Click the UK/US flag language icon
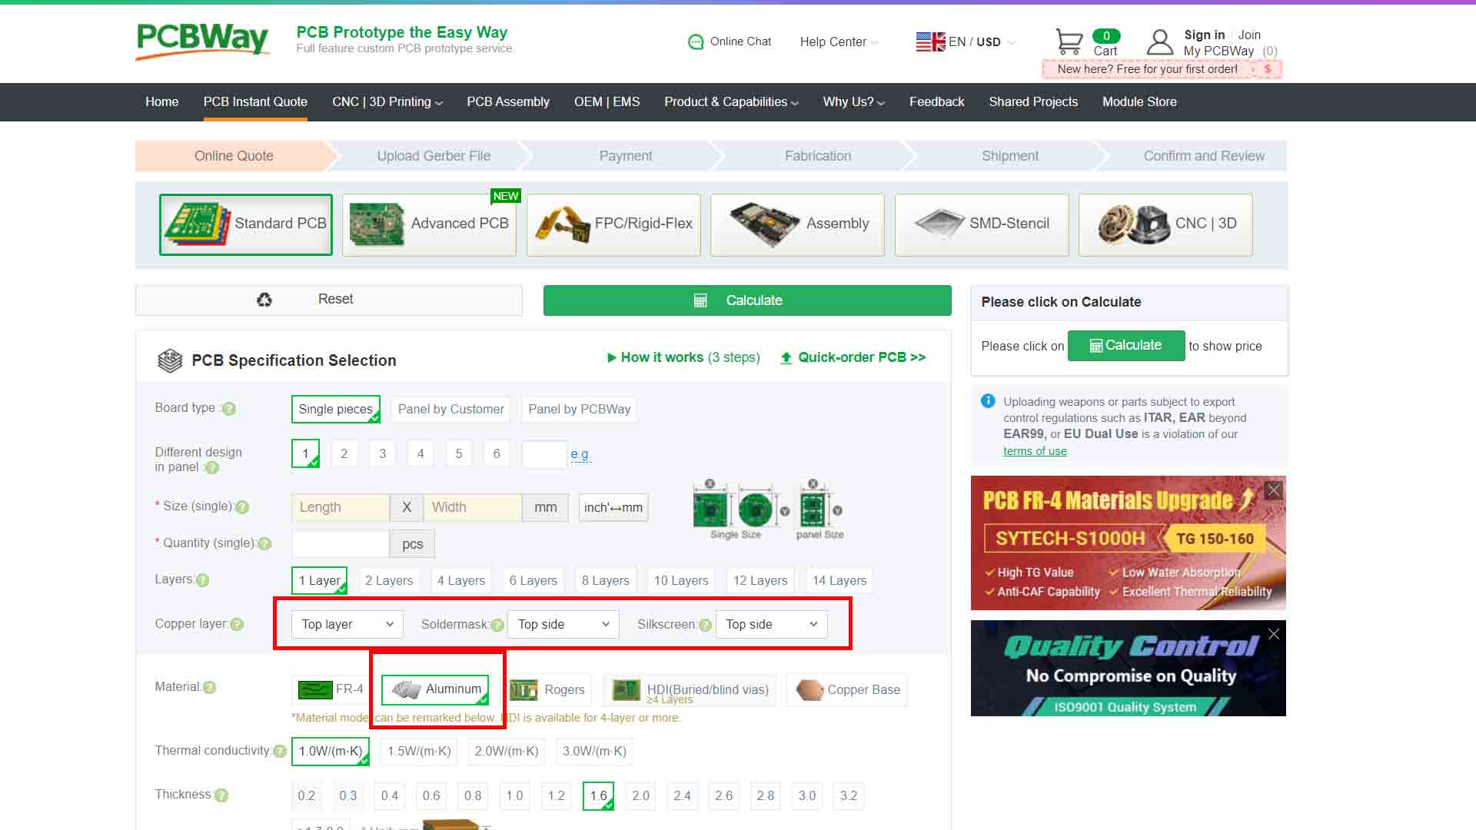This screenshot has height=830, width=1476. point(930,41)
